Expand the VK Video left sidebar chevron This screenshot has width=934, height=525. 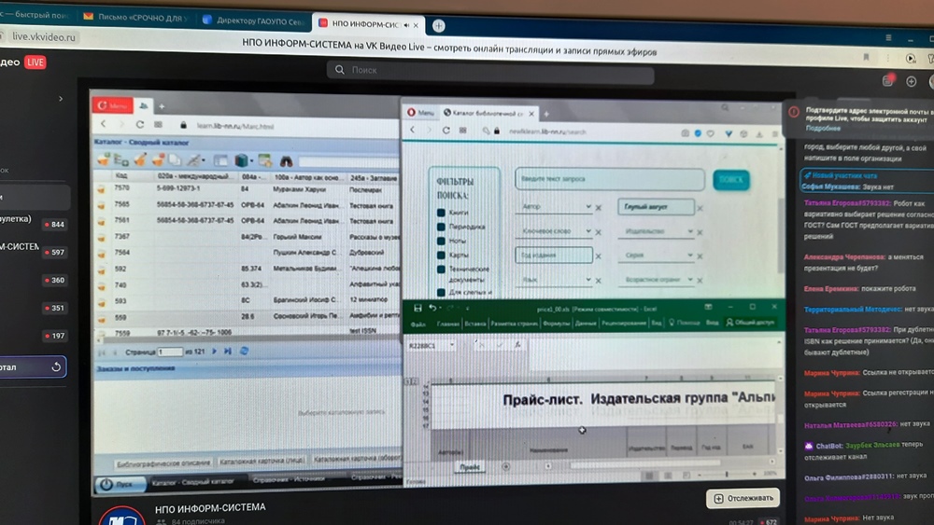point(60,99)
